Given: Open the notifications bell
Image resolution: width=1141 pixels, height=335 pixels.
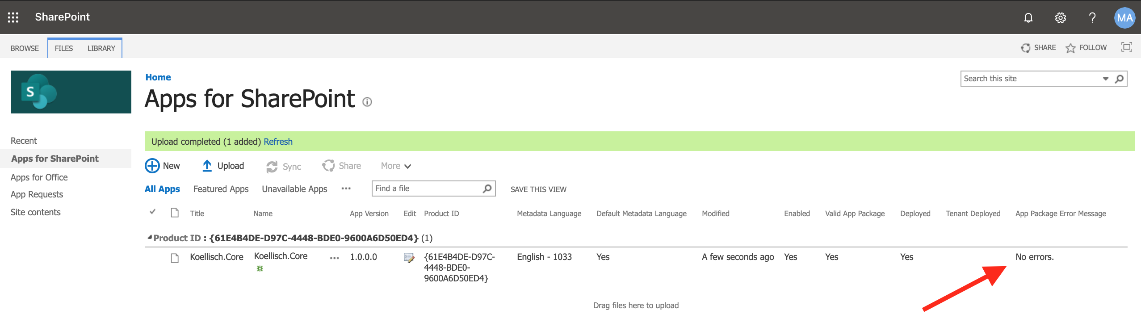Looking at the screenshot, I should tap(1028, 17).
